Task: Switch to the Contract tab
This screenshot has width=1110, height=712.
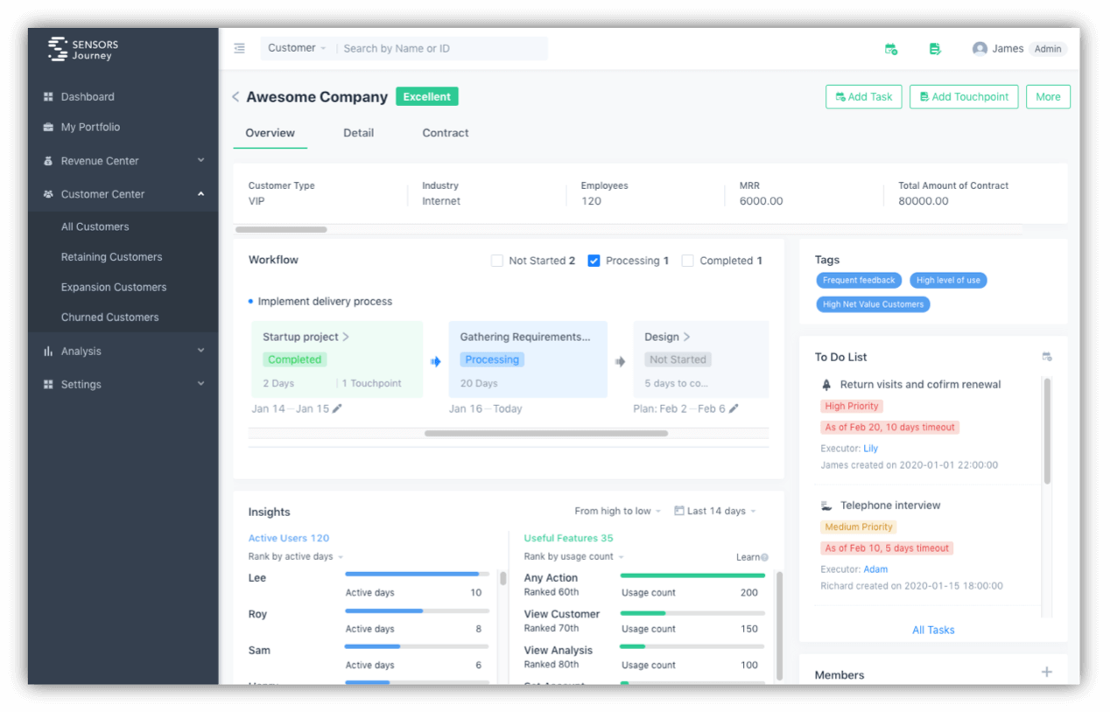Action: pyautogui.click(x=446, y=133)
